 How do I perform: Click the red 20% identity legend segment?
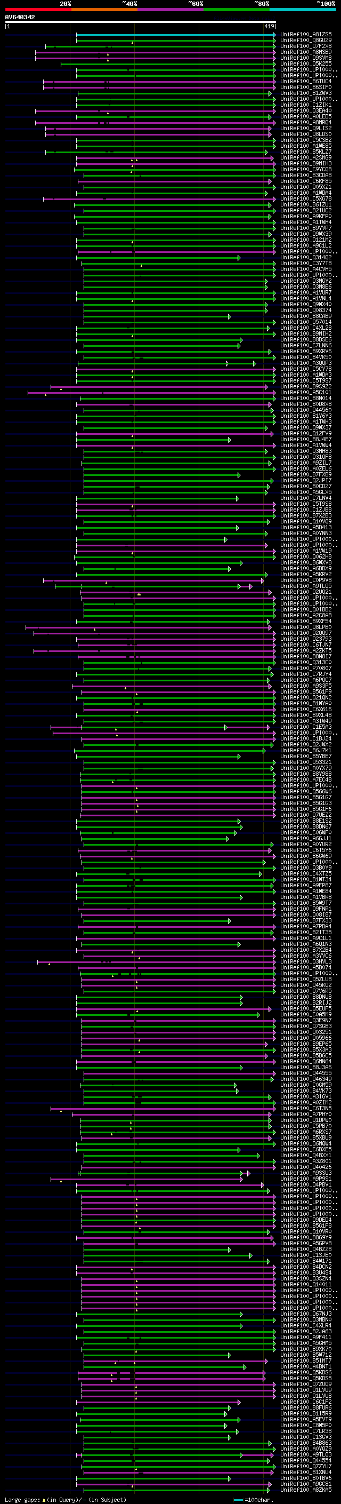[38, 10]
